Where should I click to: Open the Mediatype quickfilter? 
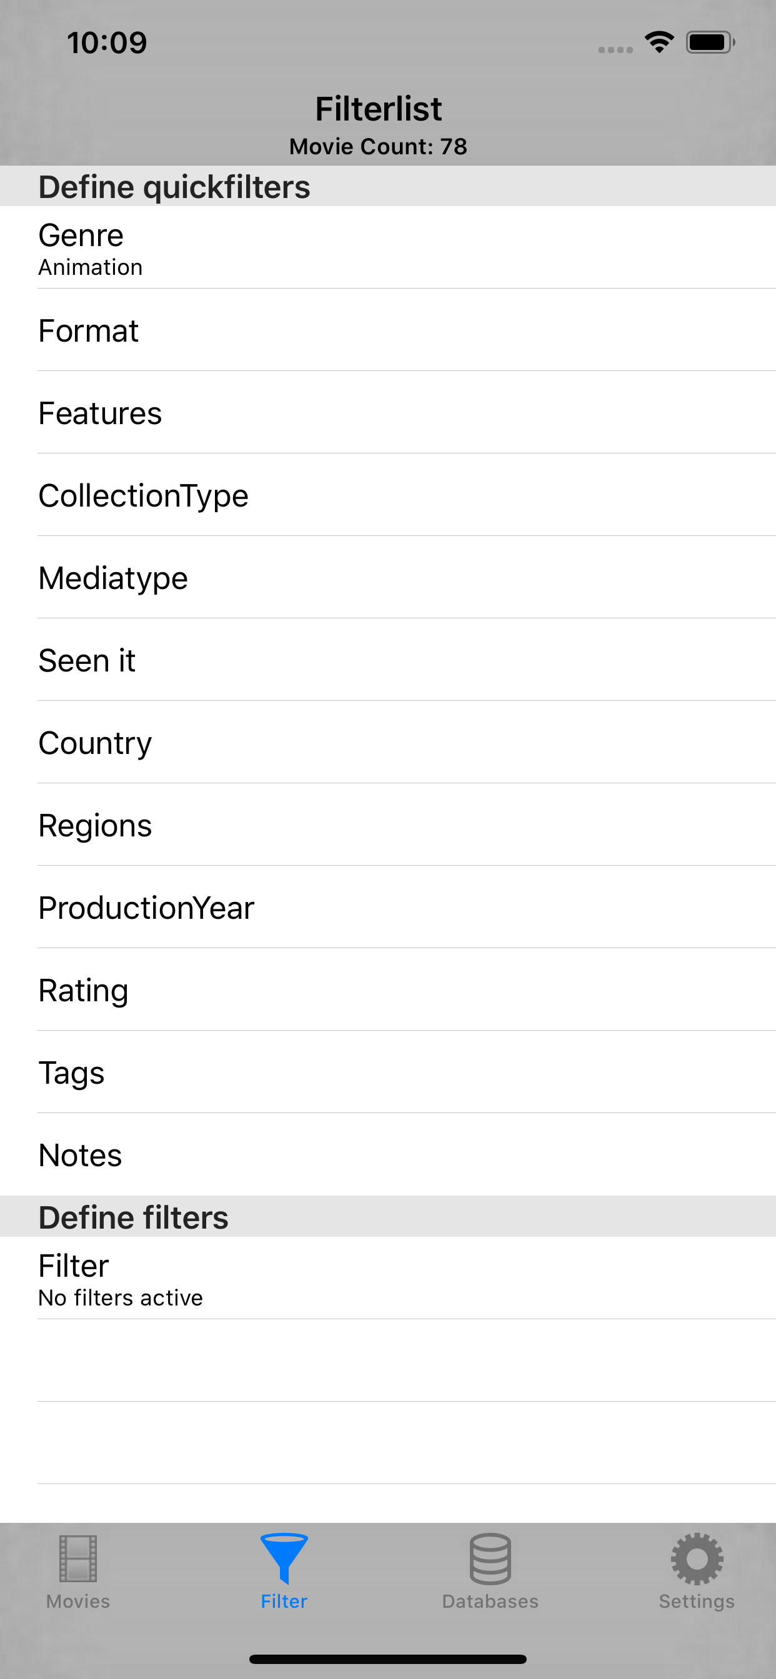coord(388,578)
